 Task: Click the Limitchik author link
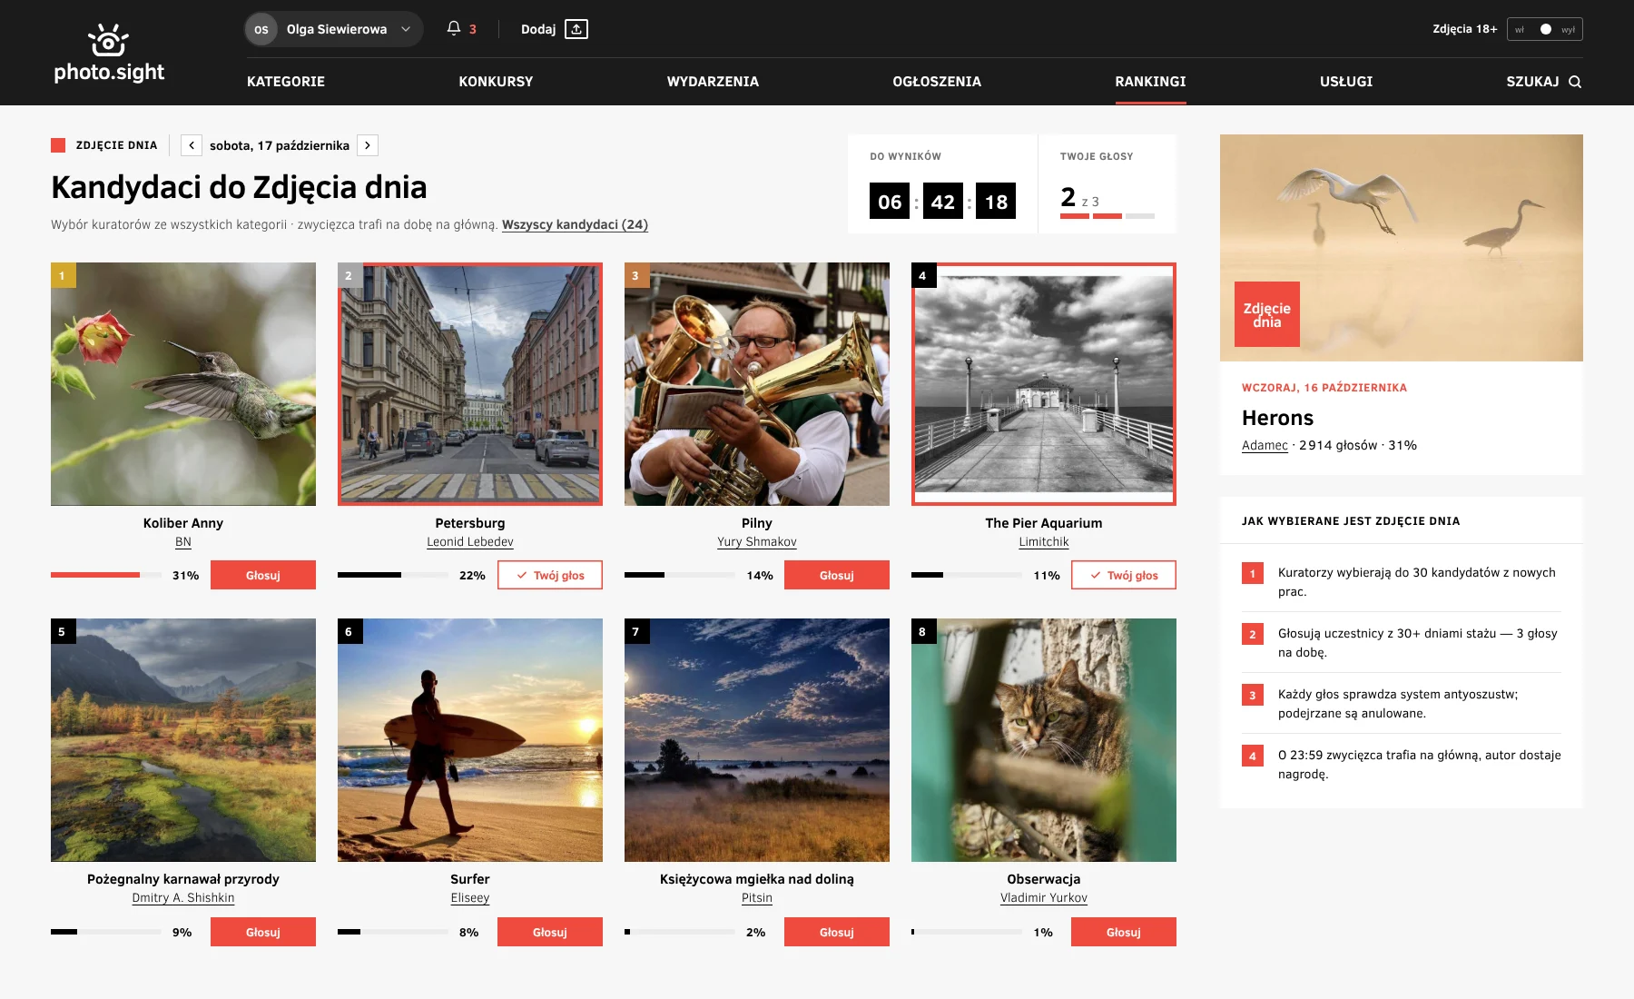pos(1044,542)
